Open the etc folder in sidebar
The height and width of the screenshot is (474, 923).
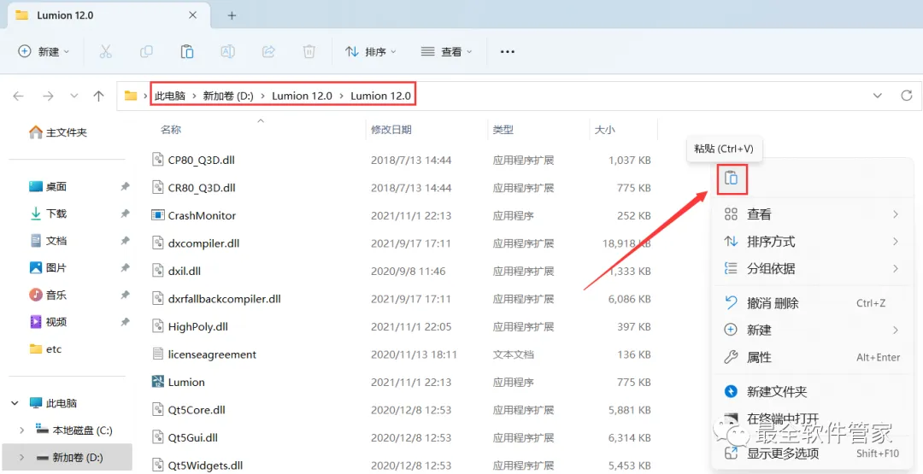pyautogui.click(x=46, y=348)
